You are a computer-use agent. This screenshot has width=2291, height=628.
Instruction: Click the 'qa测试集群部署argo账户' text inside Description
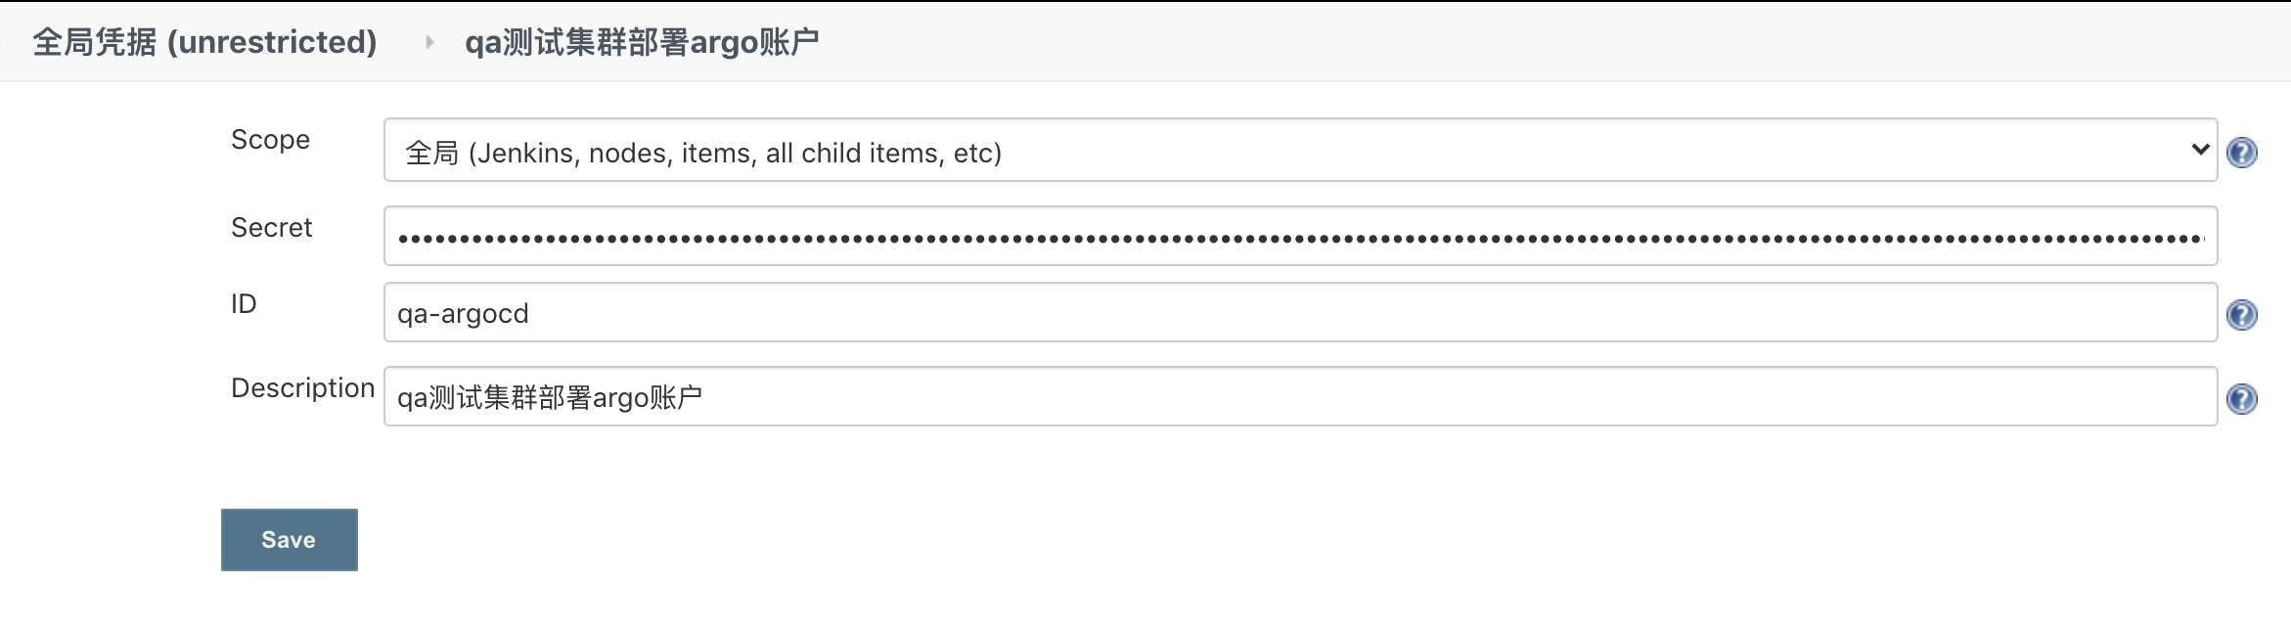pyautogui.click(x=550, y=398)
